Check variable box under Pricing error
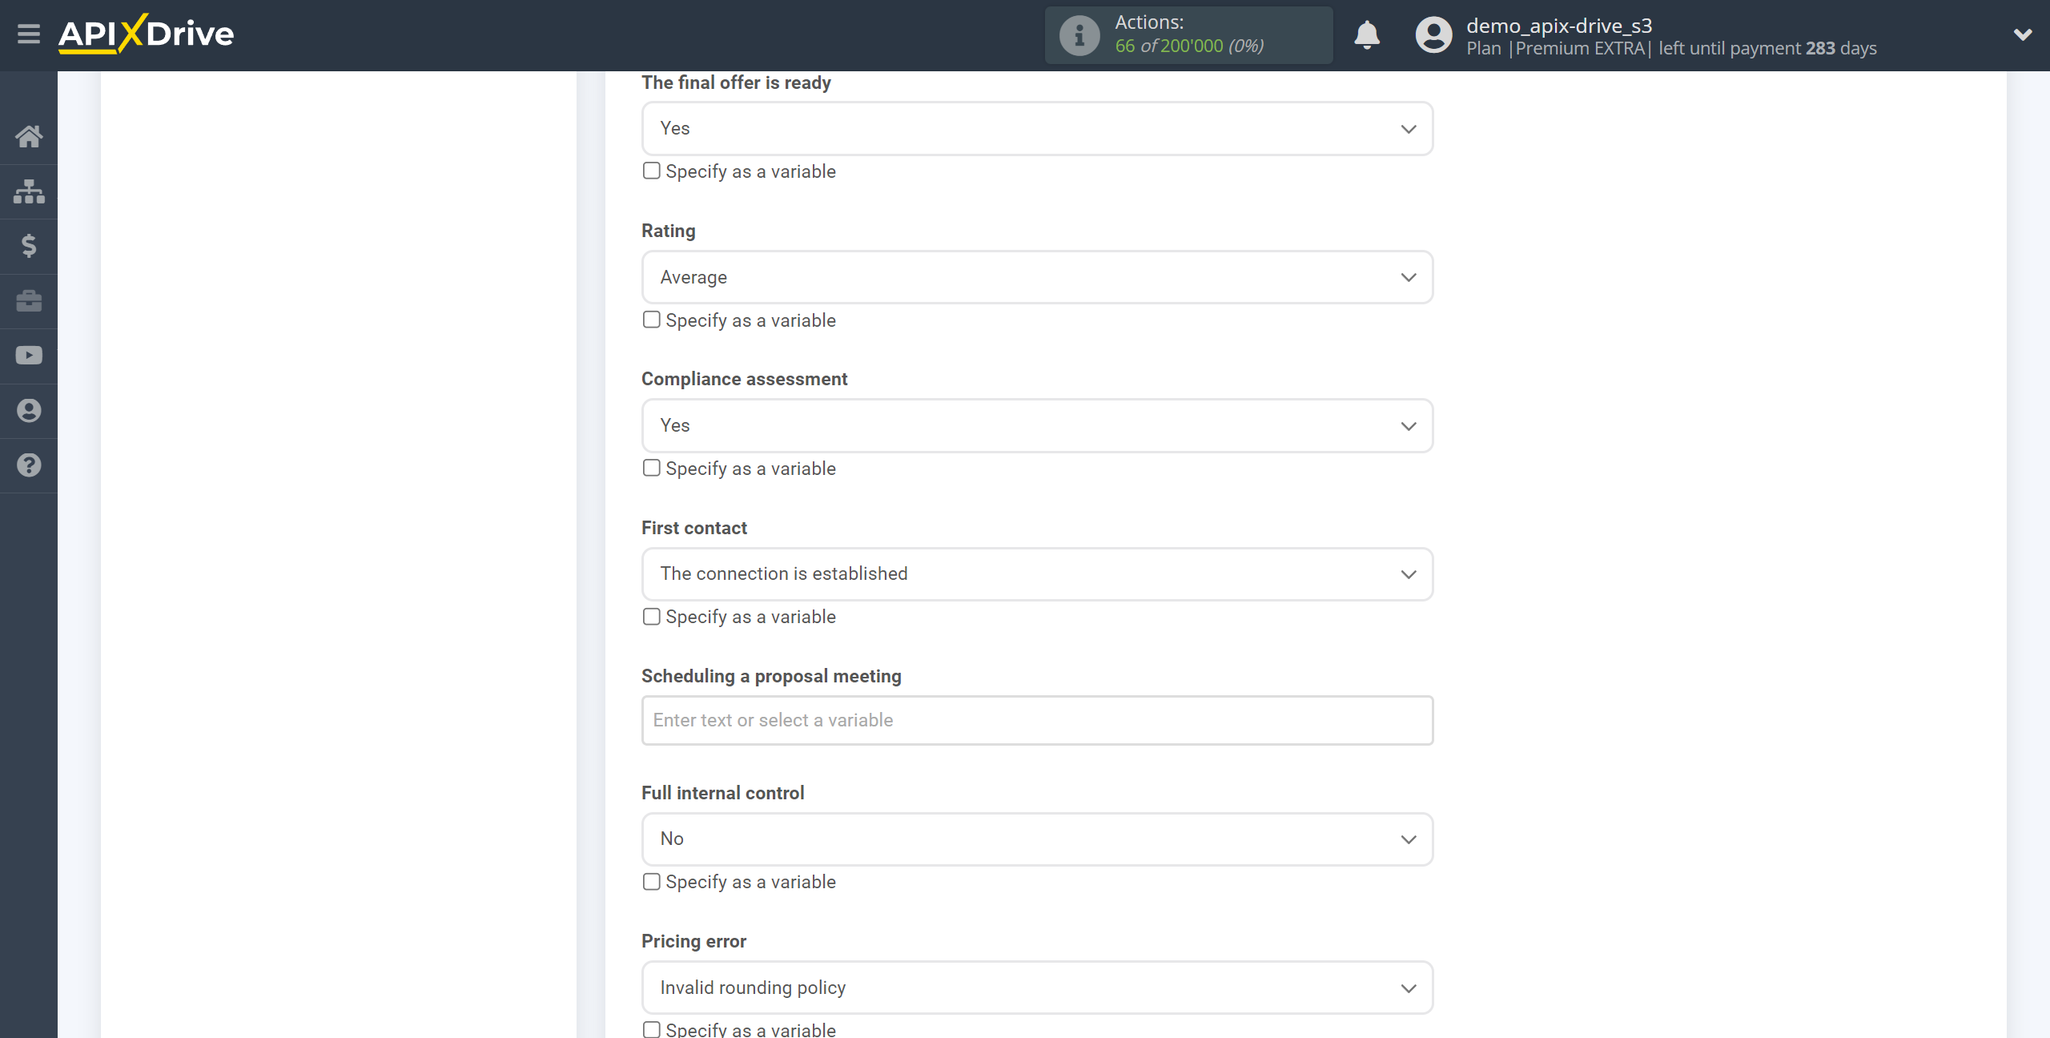This screenshot has width=2050, height=1038. click(x=652, y=1029)
